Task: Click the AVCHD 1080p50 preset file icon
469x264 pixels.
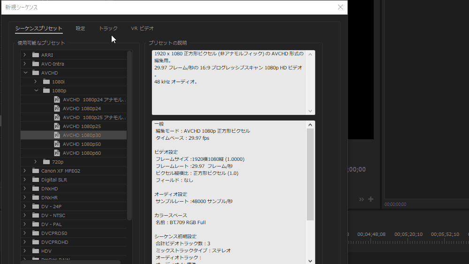Action: pos(57,144)
